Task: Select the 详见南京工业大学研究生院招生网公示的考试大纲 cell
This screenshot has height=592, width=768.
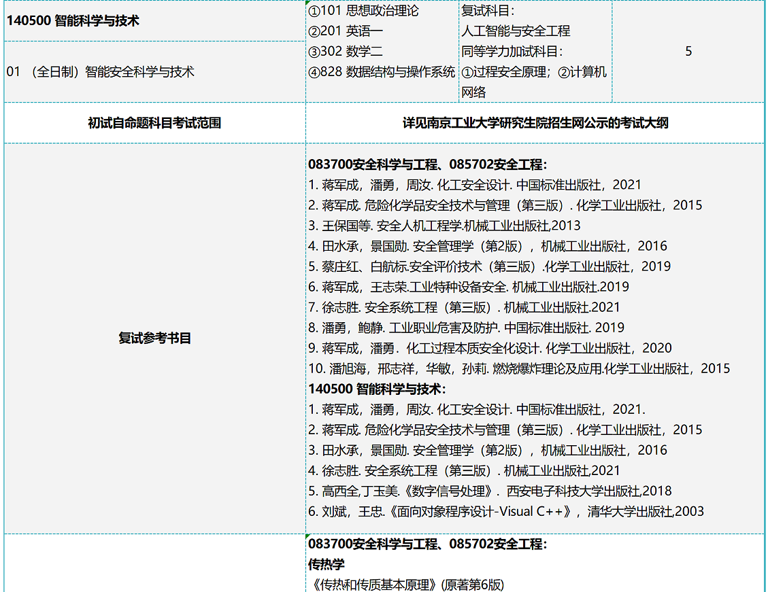Action: [535, 123]
